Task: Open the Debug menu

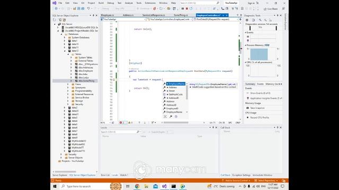Action: point(111,3)
